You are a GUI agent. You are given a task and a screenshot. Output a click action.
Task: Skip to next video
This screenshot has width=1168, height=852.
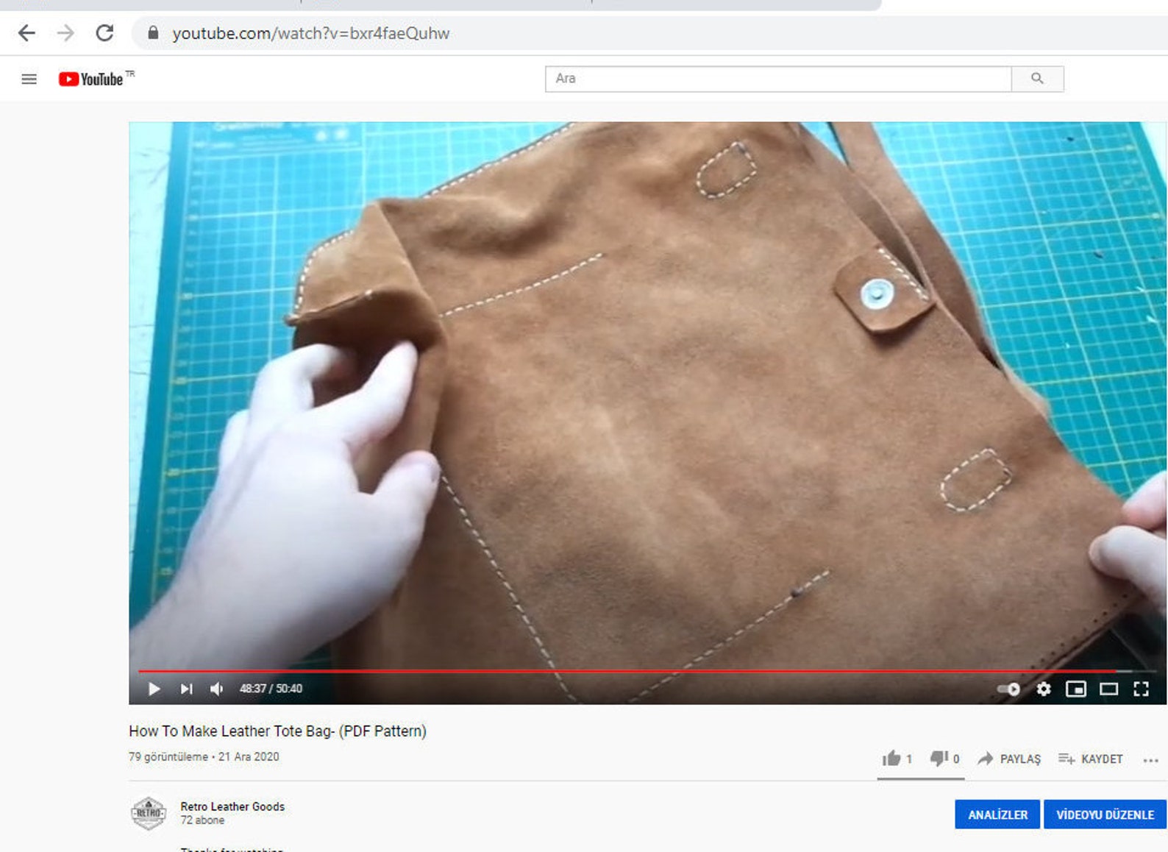[x=186, y=689]
